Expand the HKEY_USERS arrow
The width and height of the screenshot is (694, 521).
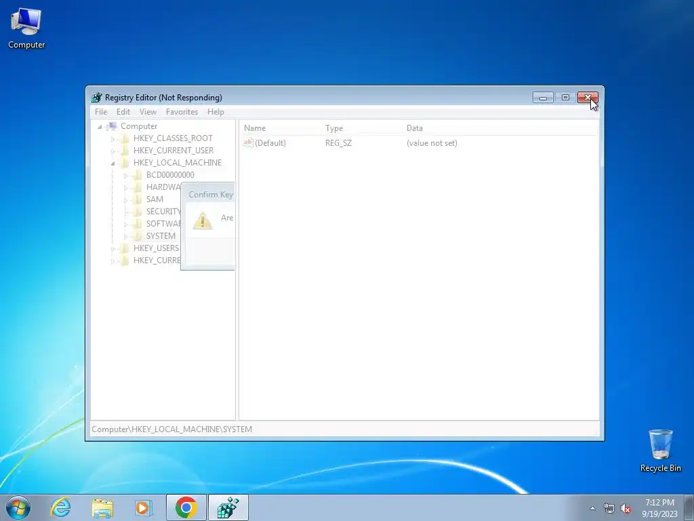tap(113, 249)
